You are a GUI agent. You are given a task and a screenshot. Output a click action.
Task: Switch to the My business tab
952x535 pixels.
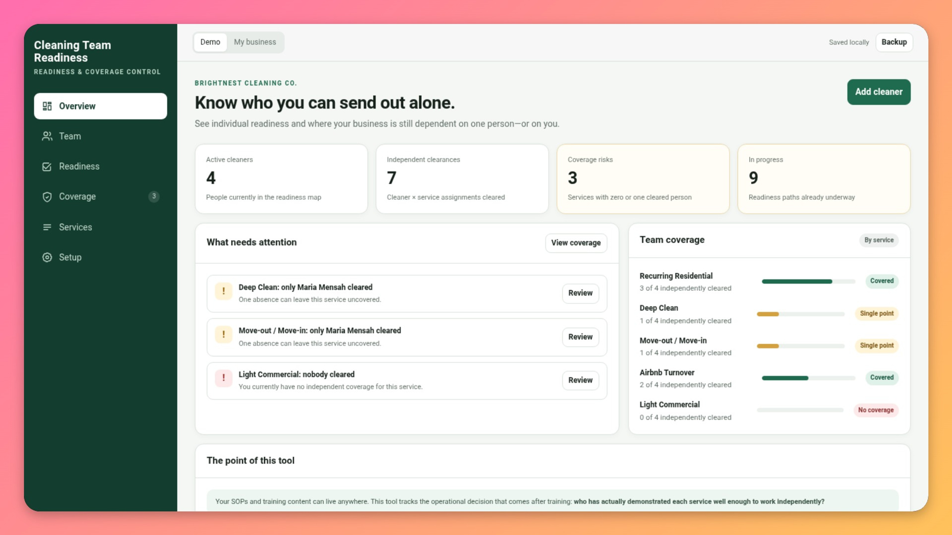255,42
